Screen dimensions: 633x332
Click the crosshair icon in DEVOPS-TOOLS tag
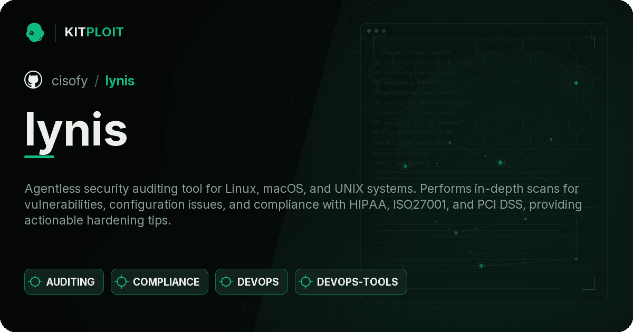[306, 281]
